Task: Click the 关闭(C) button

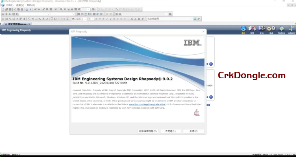Action: coord(194,131)
